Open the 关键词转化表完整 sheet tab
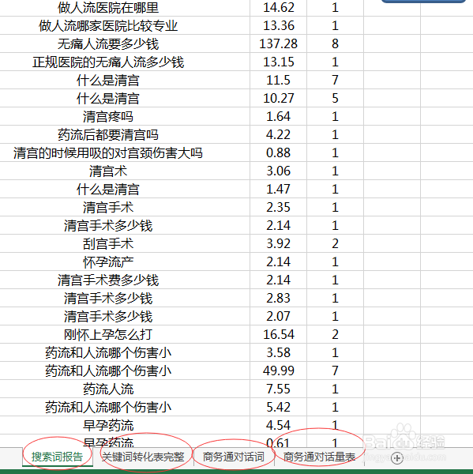Viewport: 473px width, 474px height. (x=143, y=457)
